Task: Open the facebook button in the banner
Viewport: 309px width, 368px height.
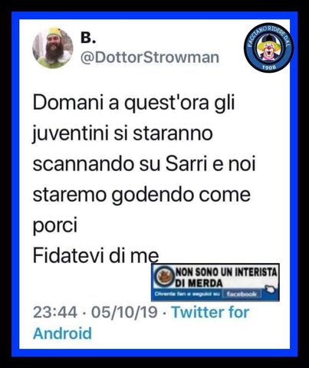Action: coord(242,294)
